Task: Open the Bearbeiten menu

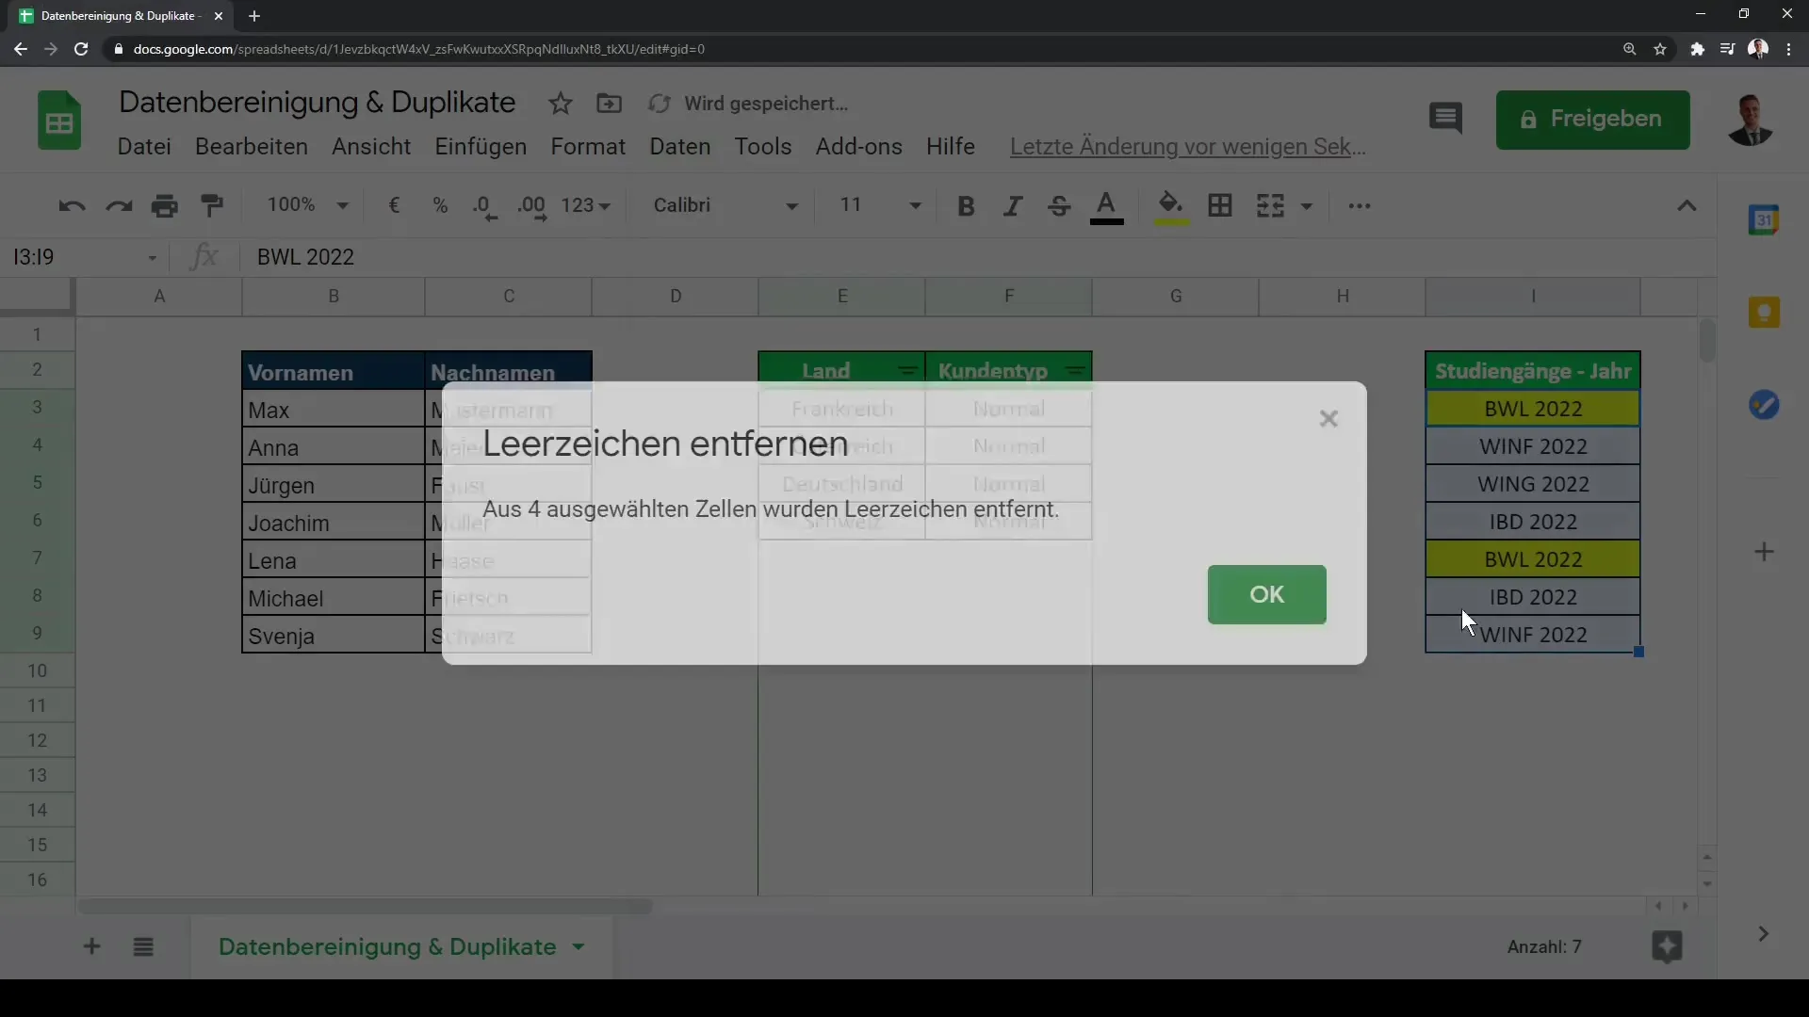Action: tap(252, 147)
